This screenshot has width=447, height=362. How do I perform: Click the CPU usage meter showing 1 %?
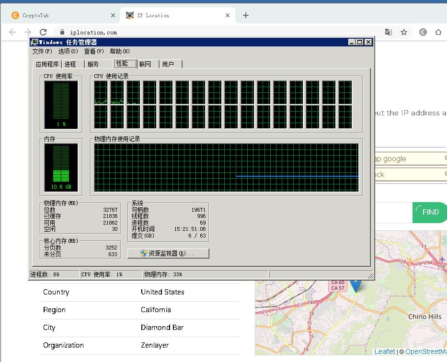(61, 105)
